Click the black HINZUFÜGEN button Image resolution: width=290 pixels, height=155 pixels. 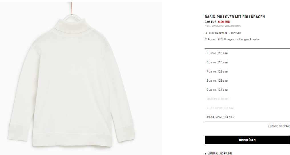click(247, 140)
